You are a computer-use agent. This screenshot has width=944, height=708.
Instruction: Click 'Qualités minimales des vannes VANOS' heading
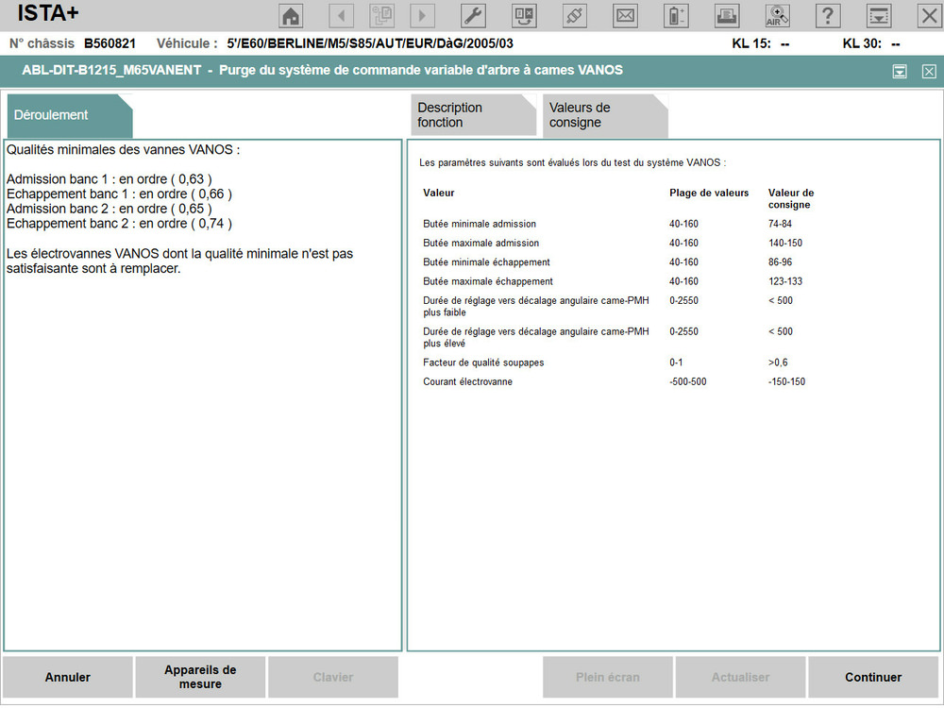[x=123, y=150]
